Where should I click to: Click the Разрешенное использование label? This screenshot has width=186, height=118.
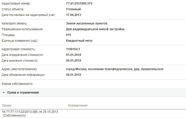[x=22, y=29]
